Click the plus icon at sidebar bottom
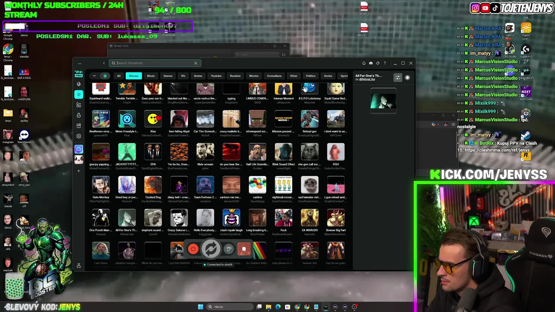The height and width of the screenshot is (312, 555). click(x=78, y=171)
